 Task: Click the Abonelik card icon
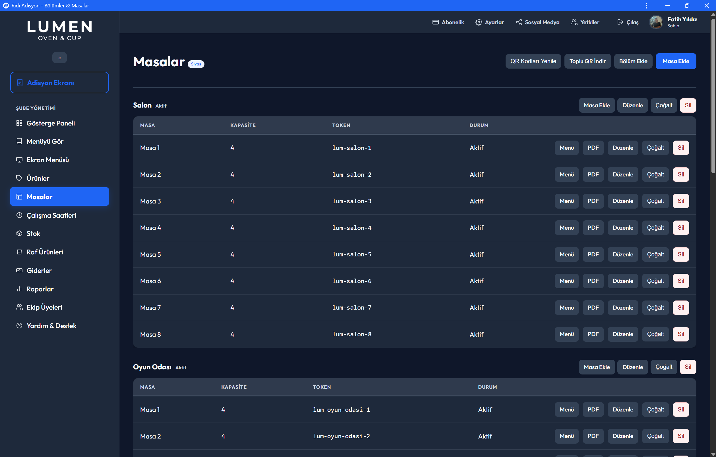(436, 22)
